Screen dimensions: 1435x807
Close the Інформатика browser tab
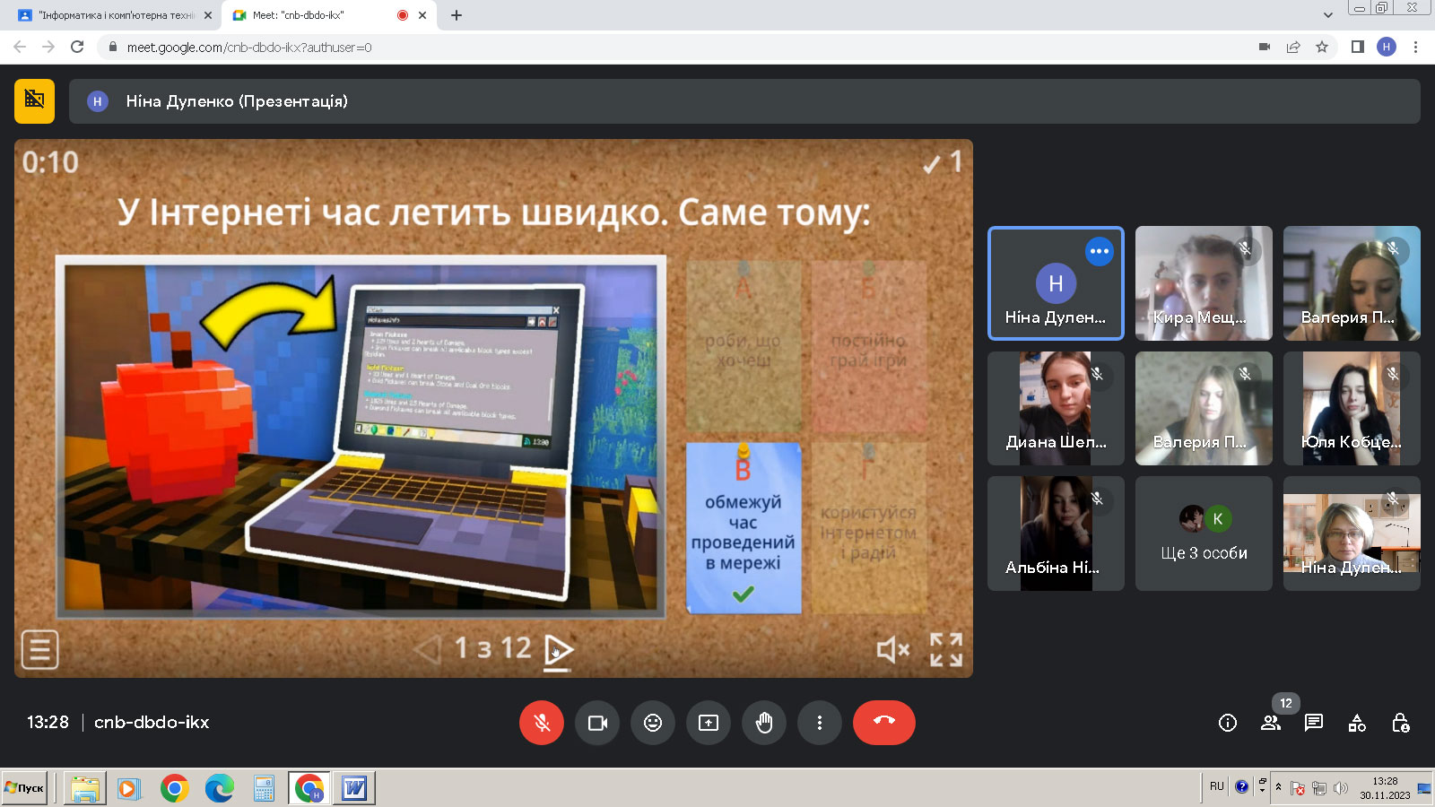click(x=208, y=15)
